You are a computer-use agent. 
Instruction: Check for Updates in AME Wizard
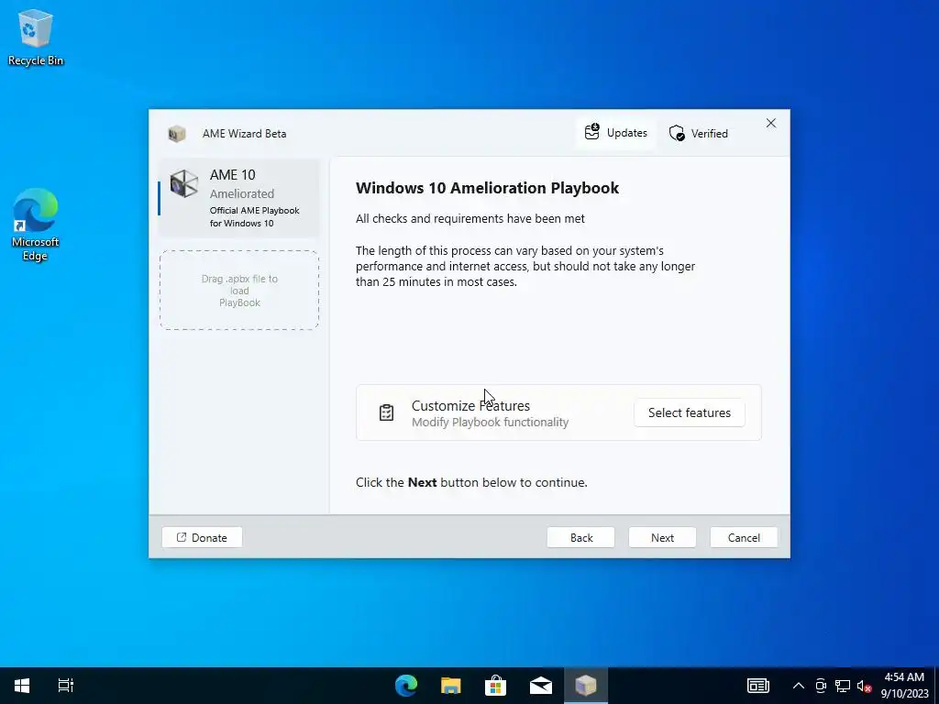pyautogui.click(x=616, y=132)
